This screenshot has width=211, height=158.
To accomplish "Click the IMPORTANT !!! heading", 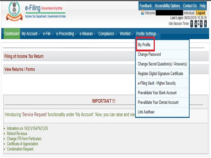I will (103, 101).
